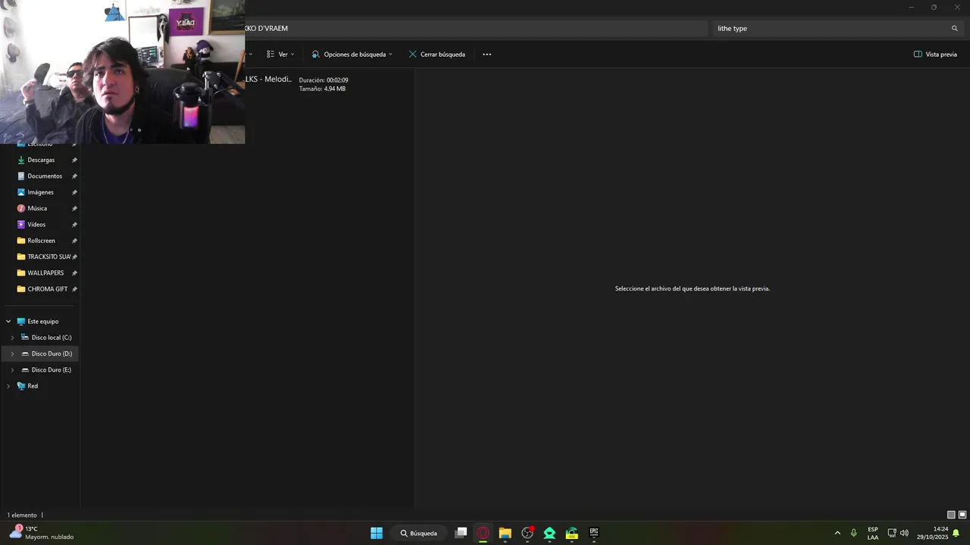The width and height of the screenshot is (970, 545).
Task: Open the TRACKSITO SUA folder
Action: tap(48, 257)
